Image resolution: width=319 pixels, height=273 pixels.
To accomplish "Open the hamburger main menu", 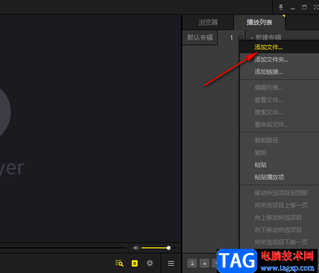I will [x=171, y=264].
